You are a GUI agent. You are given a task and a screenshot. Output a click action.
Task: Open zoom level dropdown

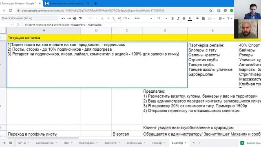point(92,18)
